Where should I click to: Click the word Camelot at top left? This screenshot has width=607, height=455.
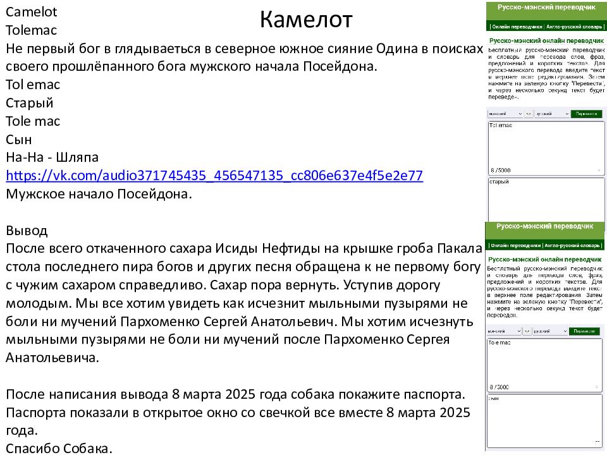click(32, 11)
